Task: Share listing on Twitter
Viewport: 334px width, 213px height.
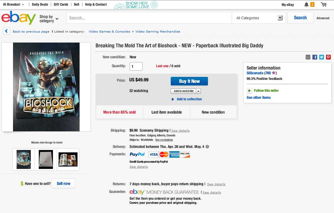Action: coord(322,57)
